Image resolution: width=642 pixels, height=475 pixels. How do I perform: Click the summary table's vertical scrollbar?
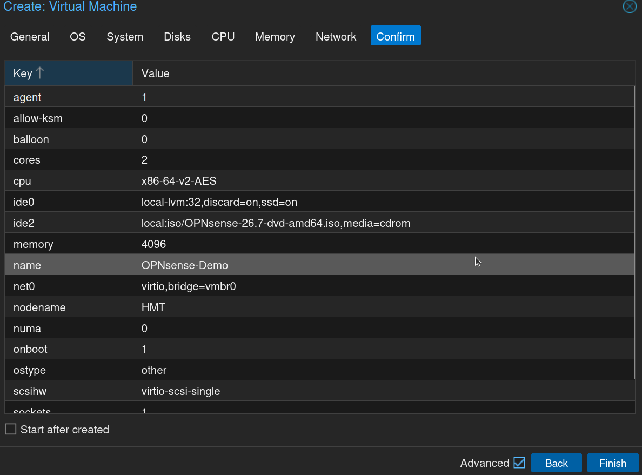[x=634, y=232]
